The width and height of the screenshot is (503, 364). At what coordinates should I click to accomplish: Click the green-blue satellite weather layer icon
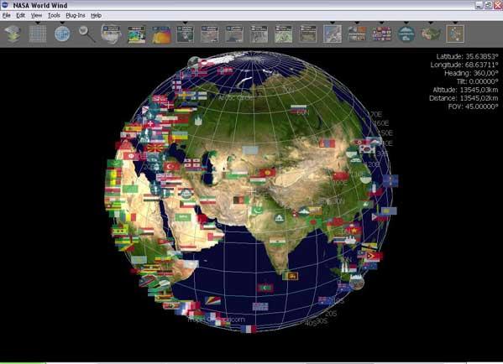point(136,34)
